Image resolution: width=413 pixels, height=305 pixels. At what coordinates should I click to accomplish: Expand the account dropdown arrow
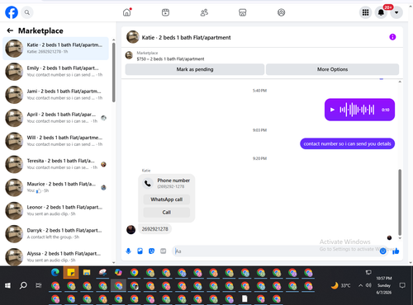pyautogui.click(x=396, y=12)
